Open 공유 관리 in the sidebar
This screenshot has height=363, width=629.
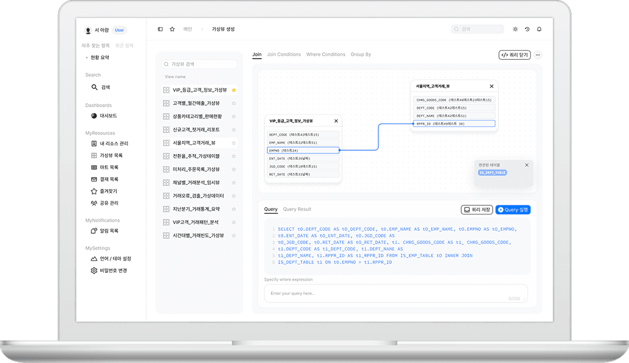109,203
